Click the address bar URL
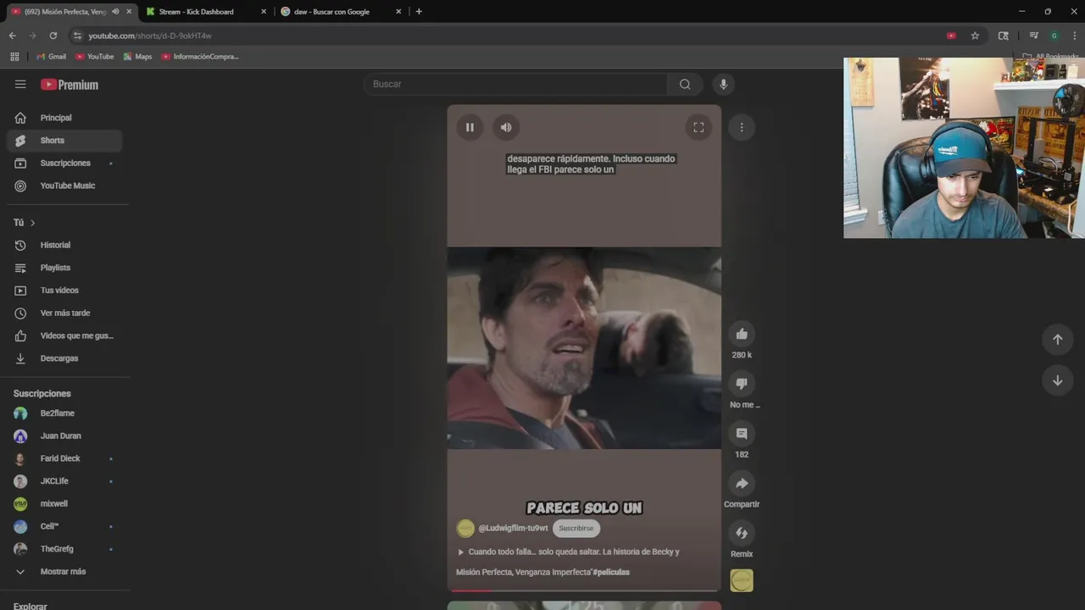This screenshot has height=610, width=1085. click(150, 36)
